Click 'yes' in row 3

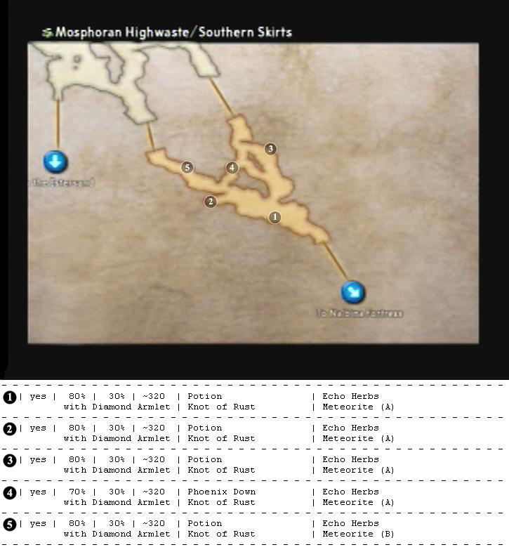pyautogui.click(x=38, y=460)
